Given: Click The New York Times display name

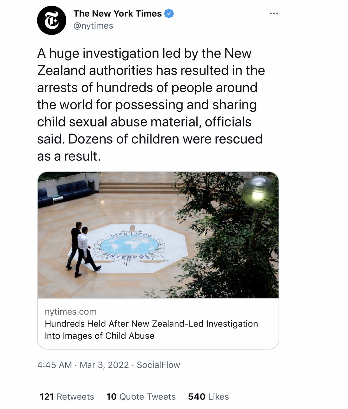Looking at the screenshot, I should [x=117, y=13].
